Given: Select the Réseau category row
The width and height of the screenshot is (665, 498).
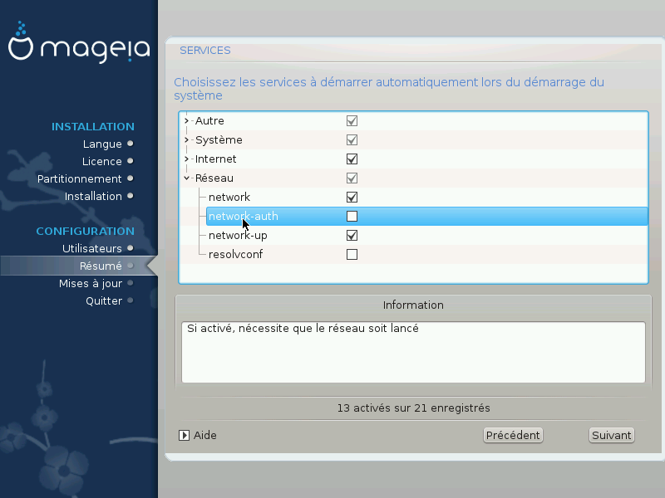Looking at the screenshot, I should tap(413, 178).
